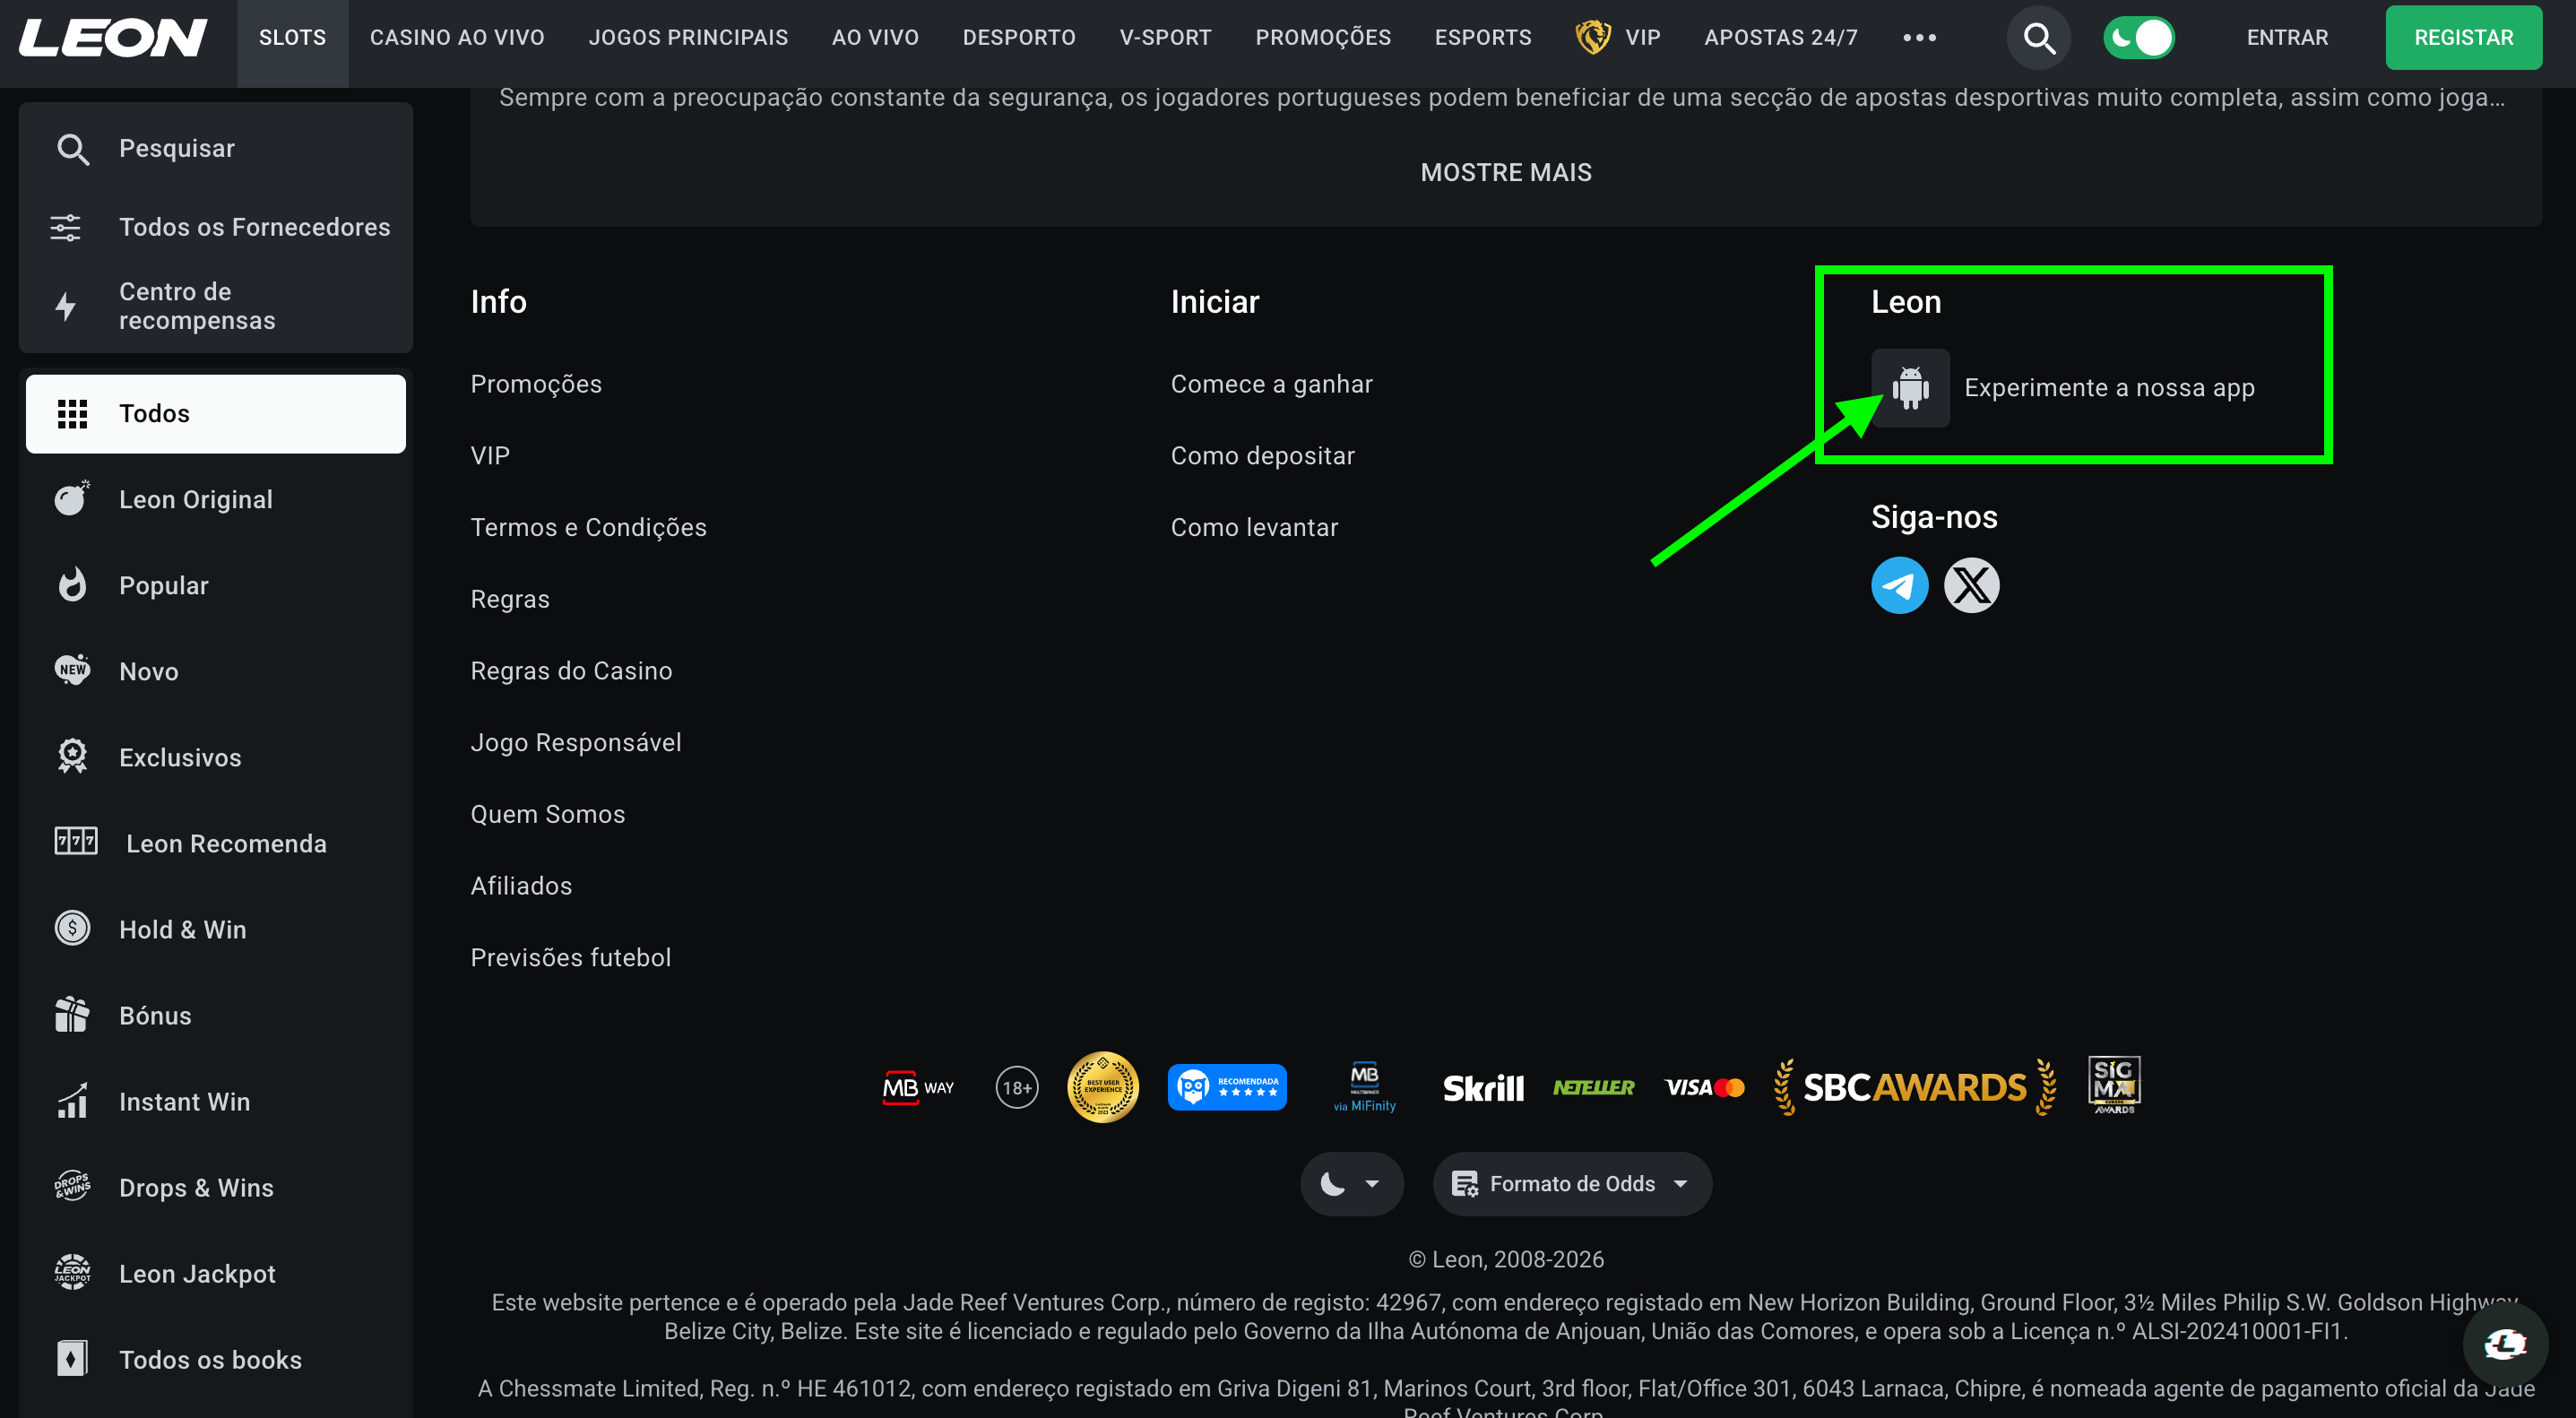
Task: Select the Leon Jackpot category
Action: (215, 1273)
